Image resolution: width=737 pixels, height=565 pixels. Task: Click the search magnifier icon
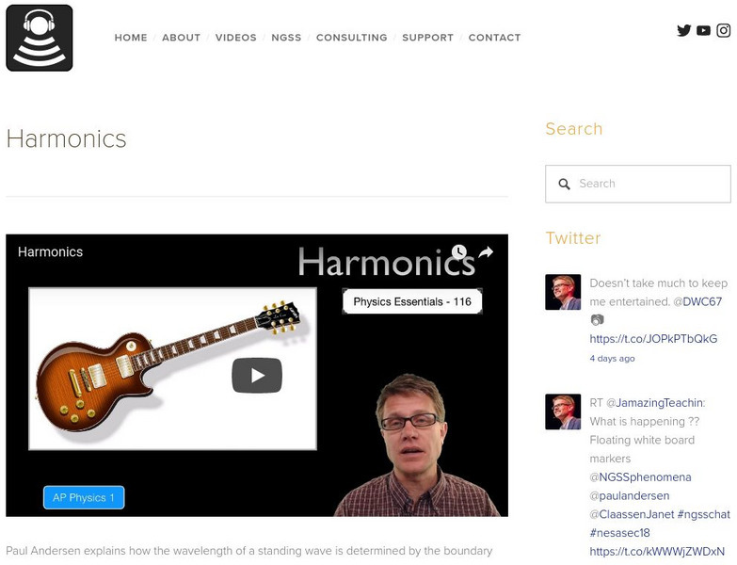[x=564, y=184]
